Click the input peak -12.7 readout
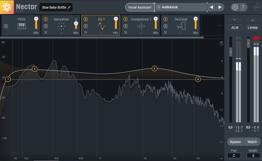The image size is (262, 161). click(238, 127)
